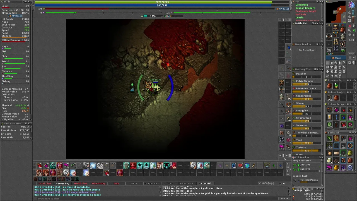Click the letter envelope in Backpack
Viewport: 357px width, 201px height.
pyautogui.click(x=336, y=153)
